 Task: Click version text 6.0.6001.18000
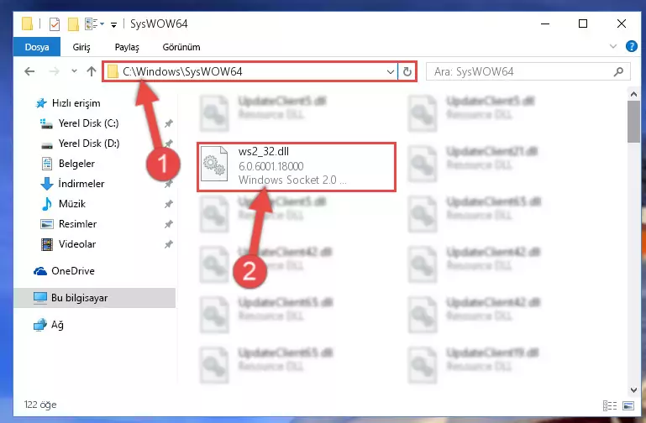tap(271, 166)
